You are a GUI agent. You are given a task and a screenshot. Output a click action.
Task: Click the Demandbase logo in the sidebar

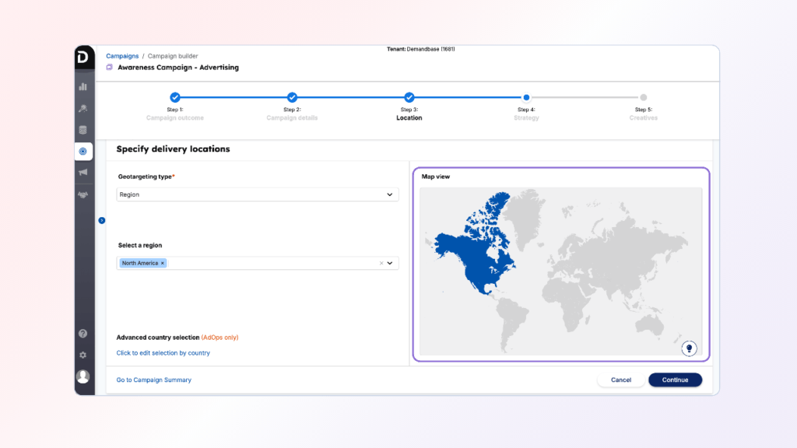(84, 58)
